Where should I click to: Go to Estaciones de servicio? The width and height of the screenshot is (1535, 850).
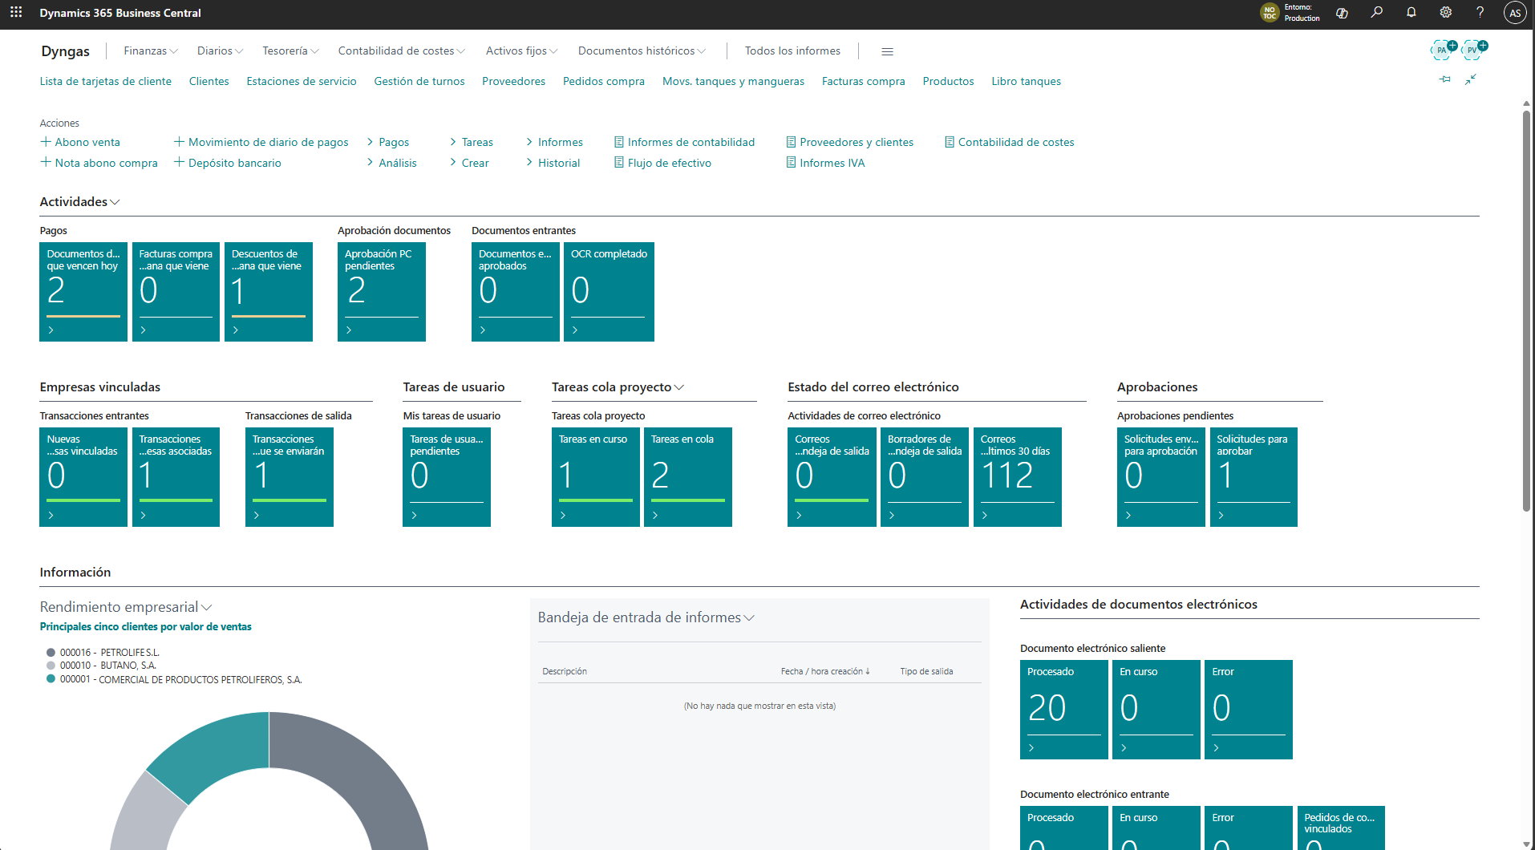click(x=302, y=81)
